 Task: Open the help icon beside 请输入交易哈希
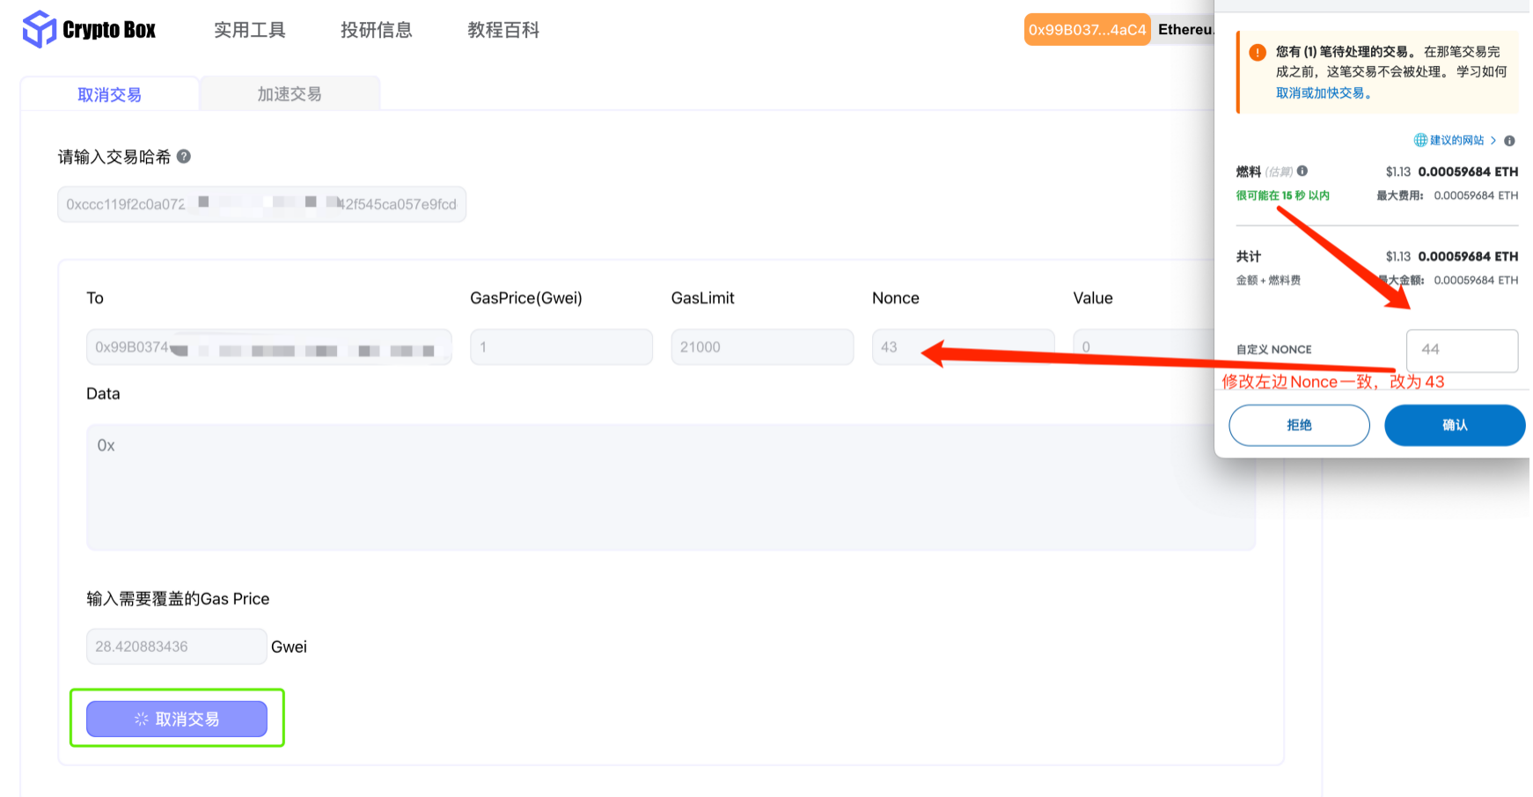coord(184,157)
